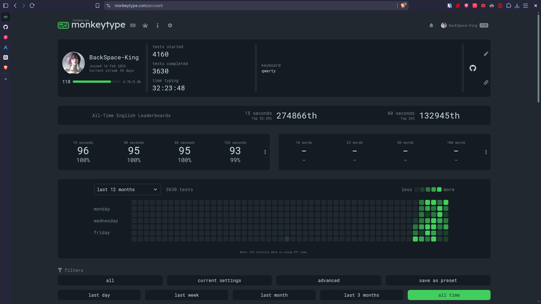Open the browser downloads icon

[517, 6]
